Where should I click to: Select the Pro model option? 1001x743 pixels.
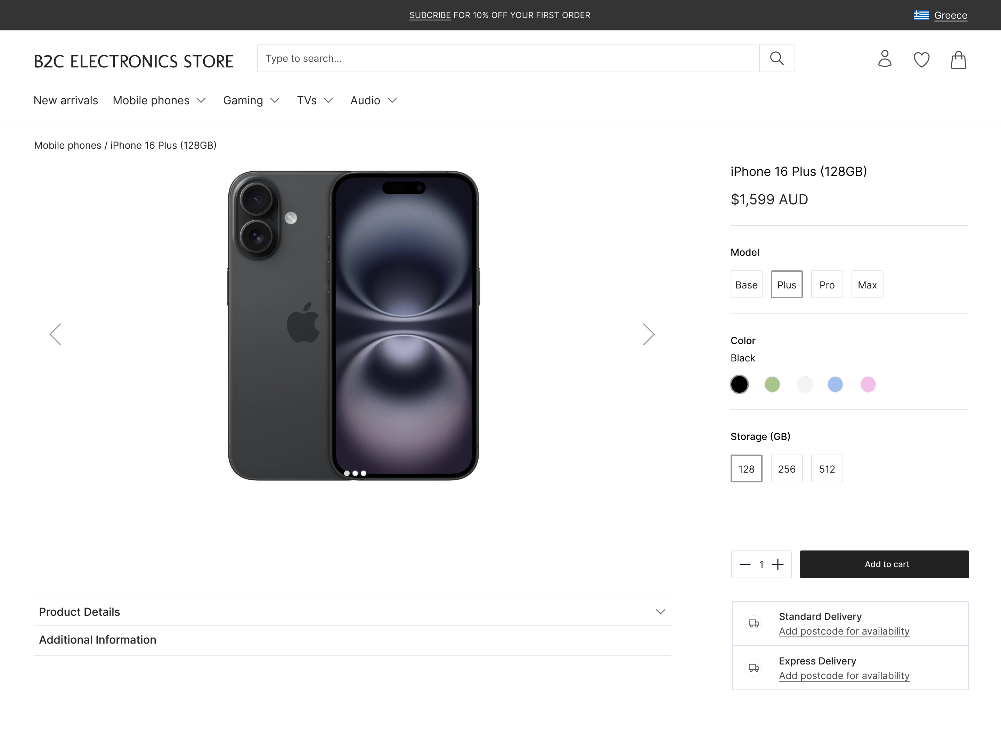click(x=827, y=285)
